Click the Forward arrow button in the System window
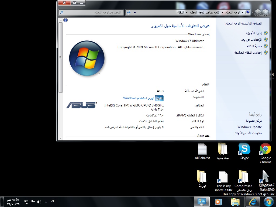Image resolution: width=276 pixels, height=207 pixels. point(258,12)
